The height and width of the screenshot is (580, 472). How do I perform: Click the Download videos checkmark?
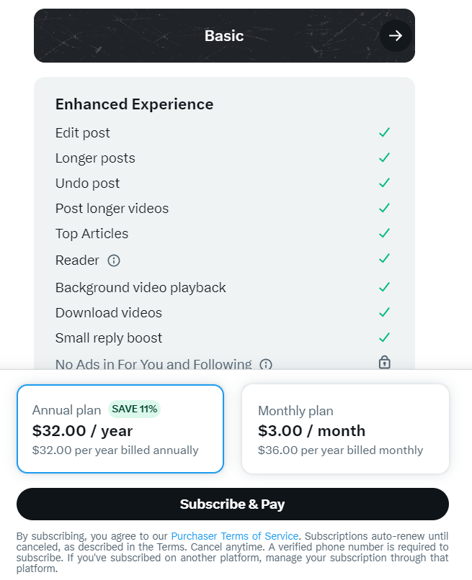coord(385,312)
